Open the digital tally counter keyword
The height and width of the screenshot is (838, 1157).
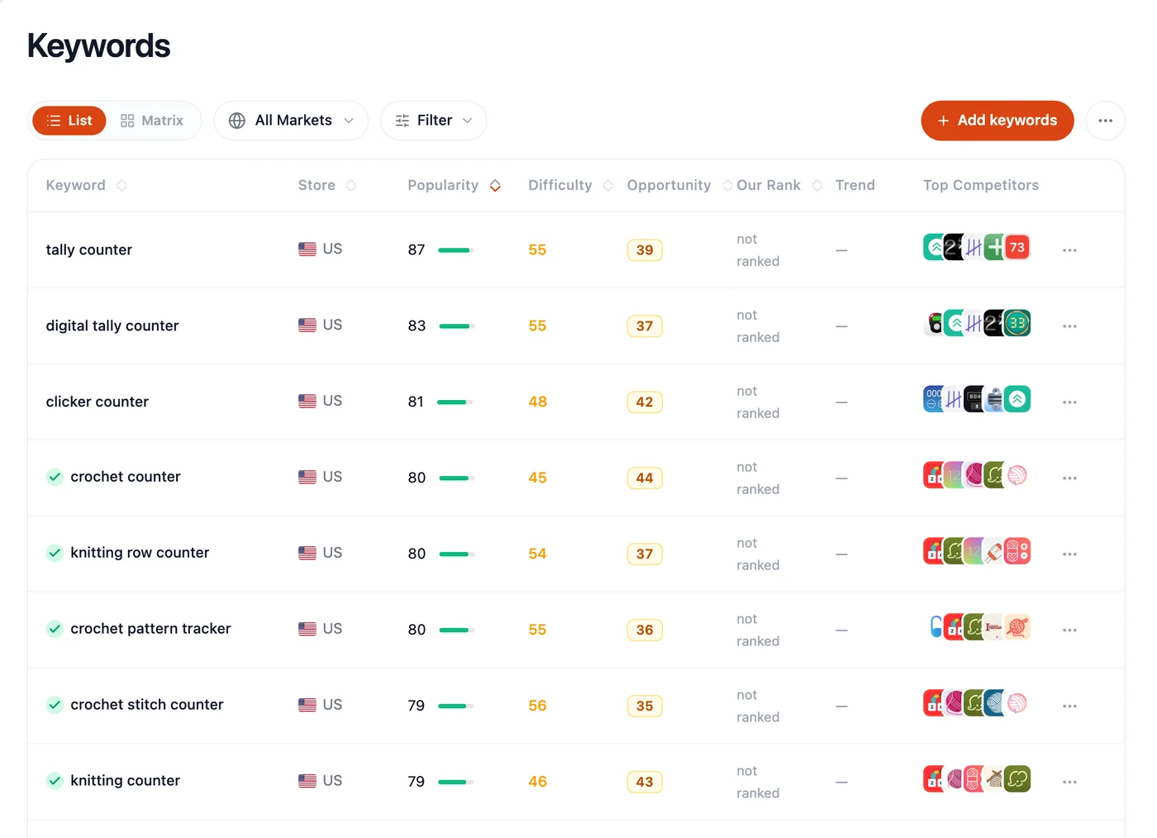pos(112,326)
